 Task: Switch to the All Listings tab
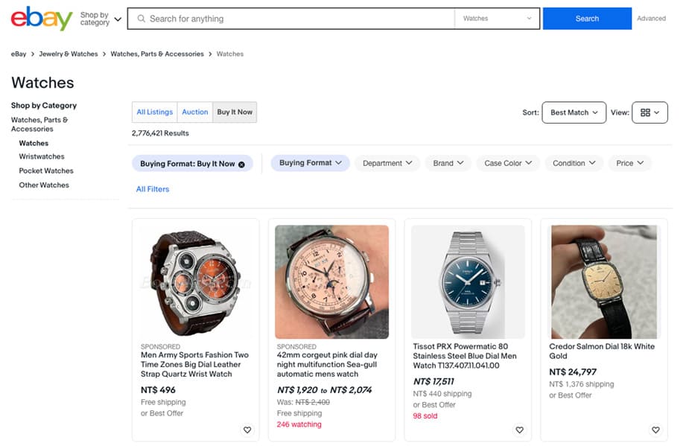[x=154, y=112]
